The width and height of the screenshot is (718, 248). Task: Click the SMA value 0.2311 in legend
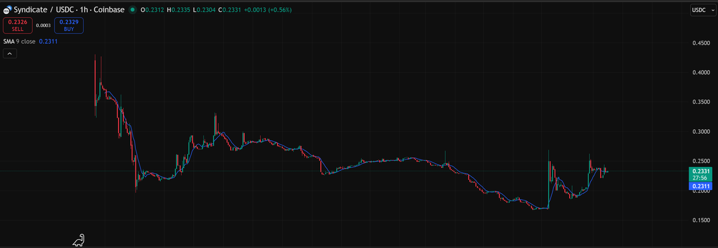click(48, 42)
